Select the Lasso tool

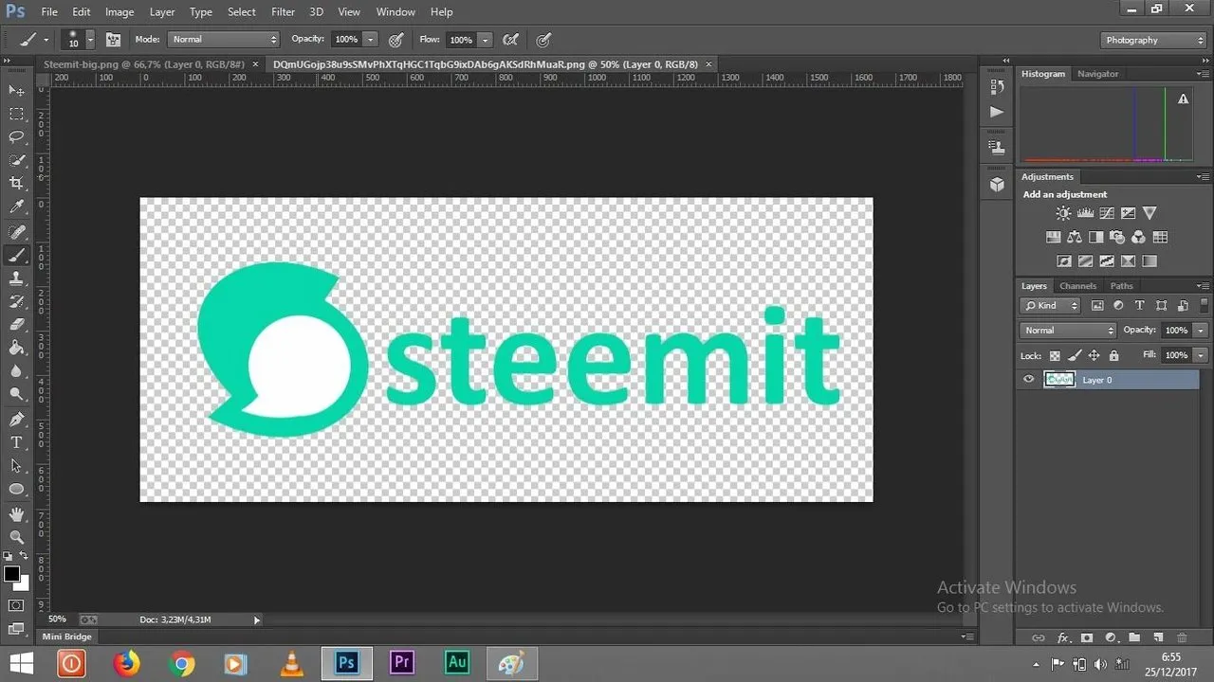coord(16,136)
